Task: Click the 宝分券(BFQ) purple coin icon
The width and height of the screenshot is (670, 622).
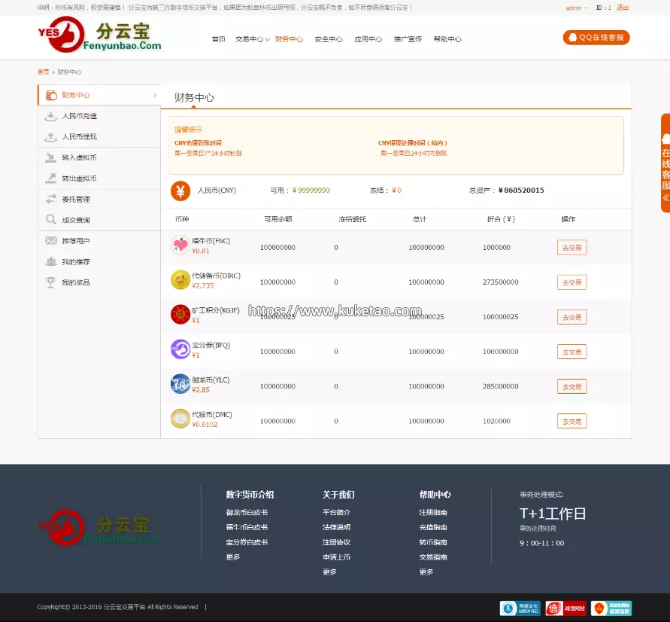Action: pos(180,349)
